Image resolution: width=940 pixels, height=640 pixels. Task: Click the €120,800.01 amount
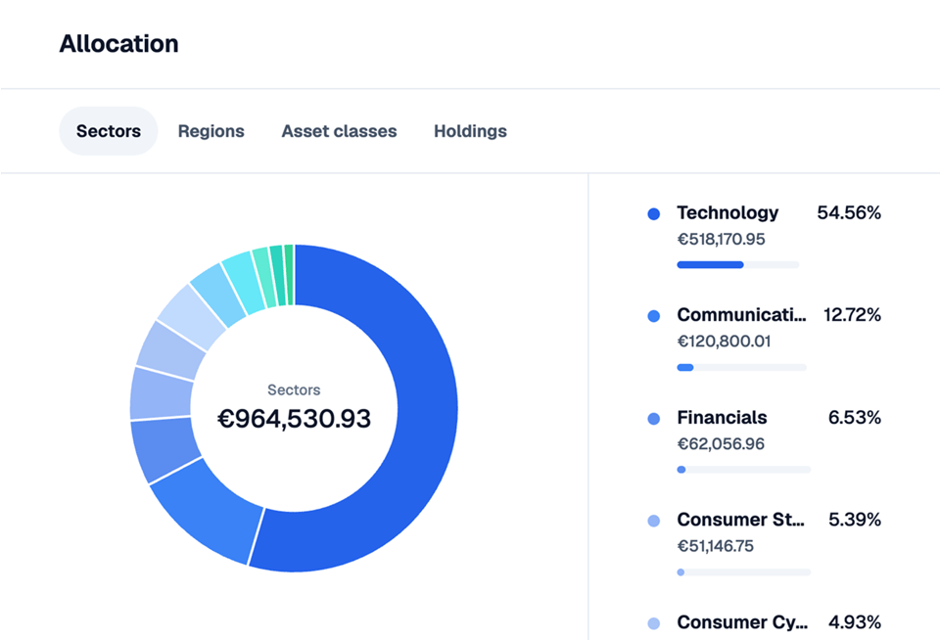pos(725,342)
